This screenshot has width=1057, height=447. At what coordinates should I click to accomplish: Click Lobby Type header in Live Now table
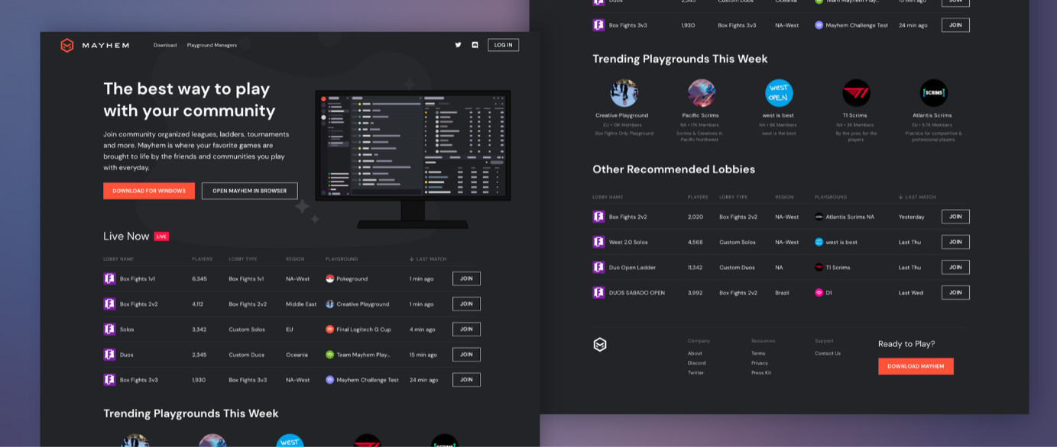click(x=243, y=259)
